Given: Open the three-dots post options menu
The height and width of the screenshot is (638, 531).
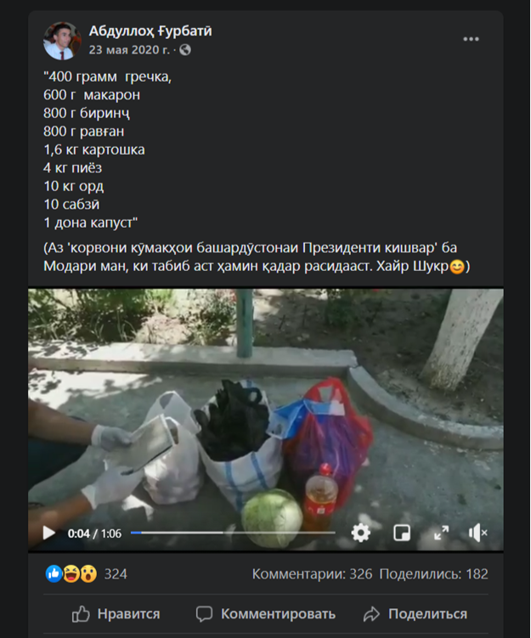Looking at the screenshot, I should point(471,39).
